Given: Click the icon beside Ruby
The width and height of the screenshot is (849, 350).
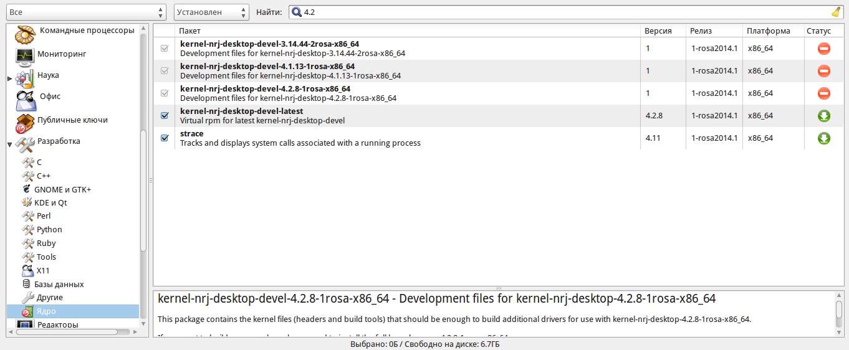Looking at the screenshot, I should tap(28, 243).
